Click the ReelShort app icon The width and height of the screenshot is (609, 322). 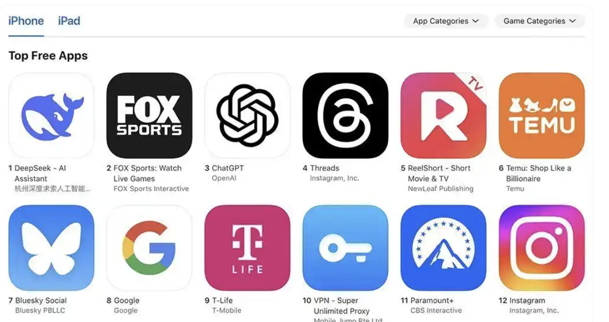pos(443,115)
